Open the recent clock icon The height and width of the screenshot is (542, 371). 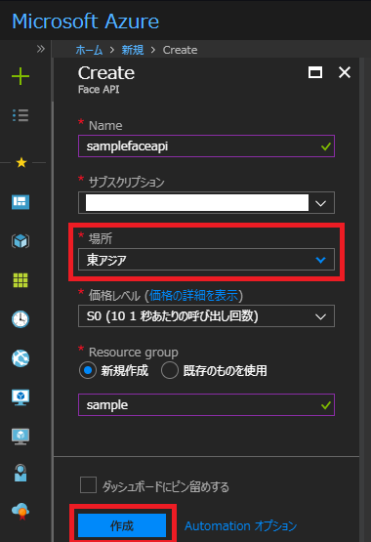coord(21,319)
